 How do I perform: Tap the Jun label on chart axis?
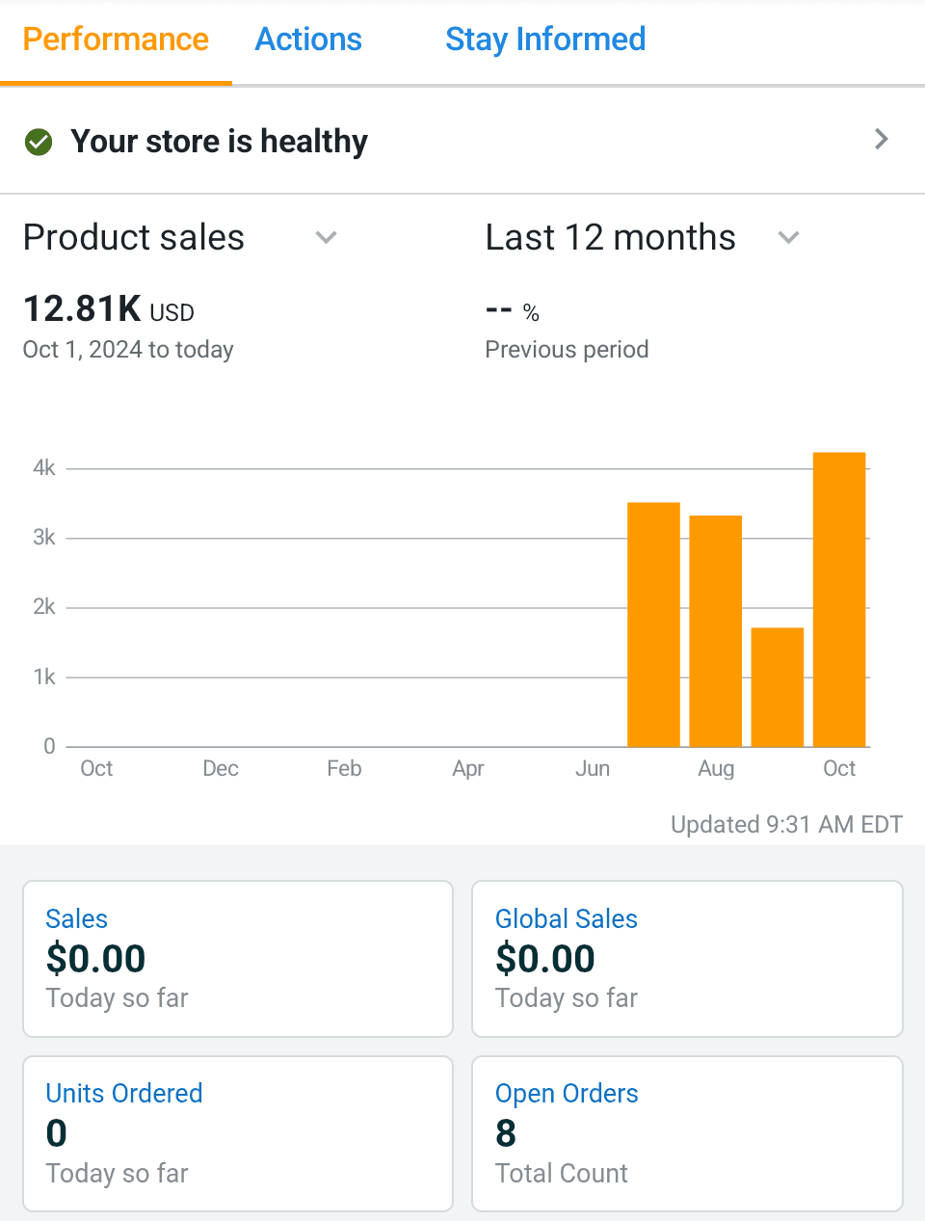pyautogui.click(x=593, y=769)
